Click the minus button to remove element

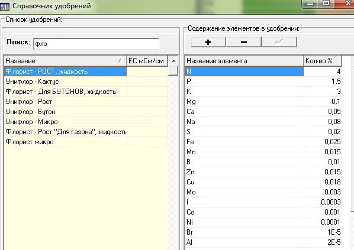pyautogui.click(x=243, y=42)
